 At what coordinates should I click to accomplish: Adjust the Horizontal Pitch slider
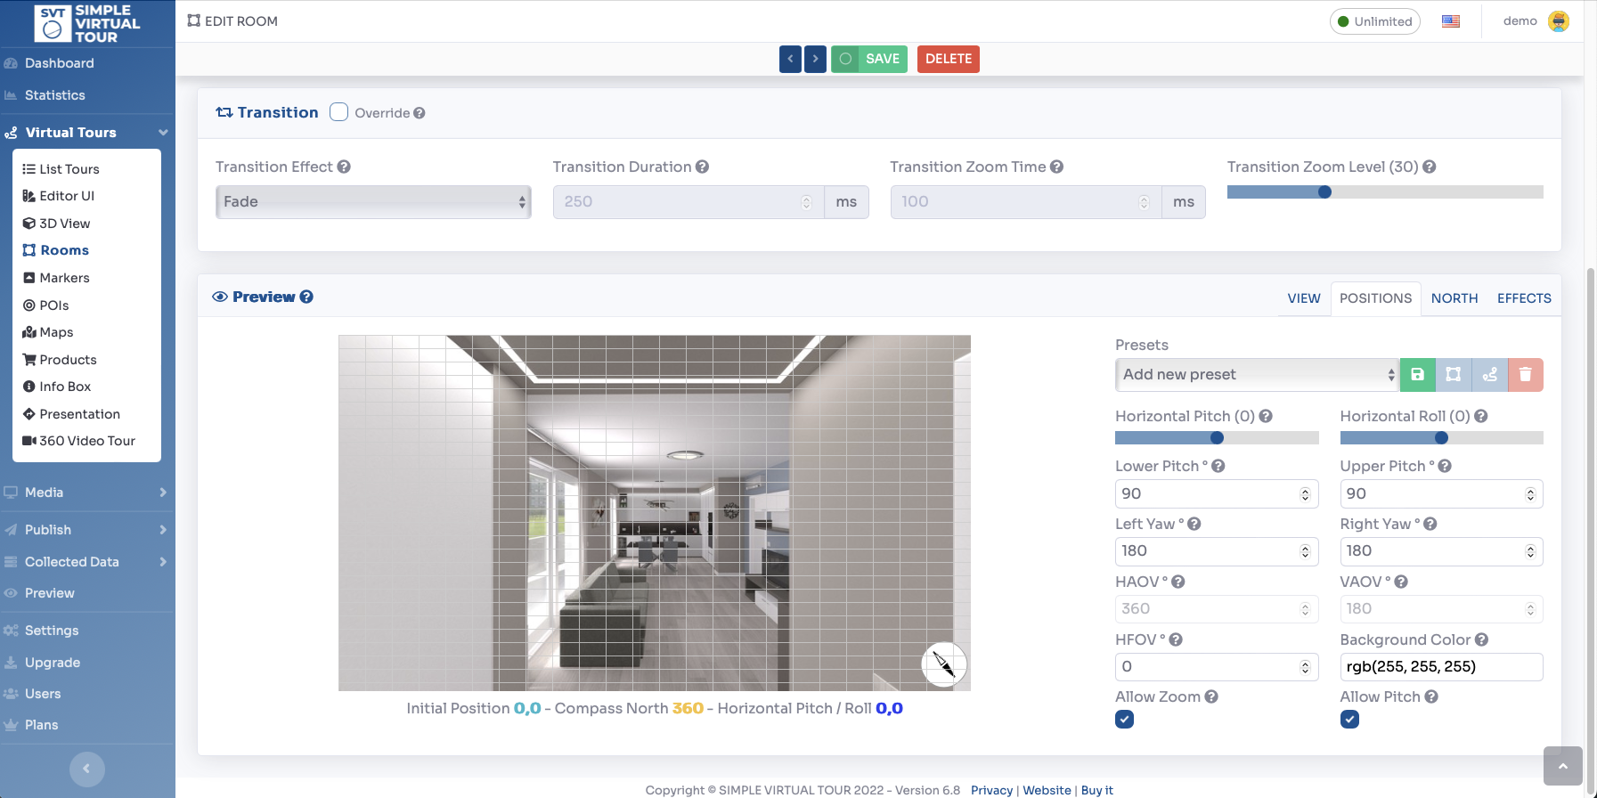1217,437
